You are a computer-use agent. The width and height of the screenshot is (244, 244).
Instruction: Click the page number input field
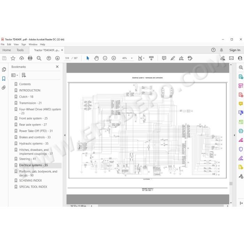67,58
